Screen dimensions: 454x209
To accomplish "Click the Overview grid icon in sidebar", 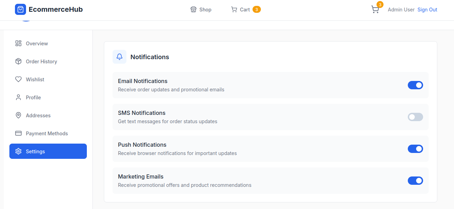I will tap(18, 43).
